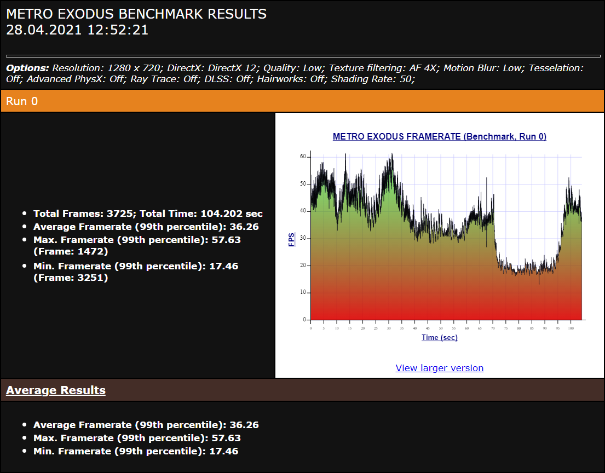Click the date 28.04.2021 12:52:21
The width and height of the screenshot is (605, 473).
tap(77, 30)
